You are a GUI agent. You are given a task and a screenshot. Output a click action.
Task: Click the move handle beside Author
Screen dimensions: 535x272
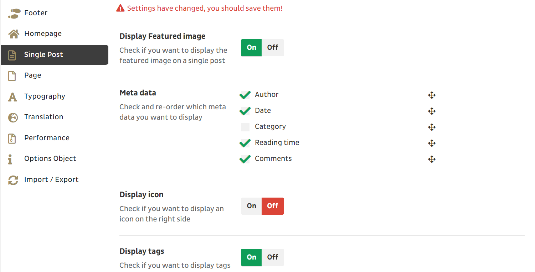pos(432,95)
